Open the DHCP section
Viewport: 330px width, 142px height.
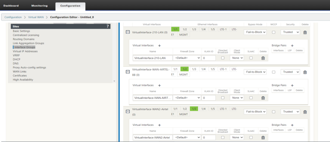[x=16, y=59]
